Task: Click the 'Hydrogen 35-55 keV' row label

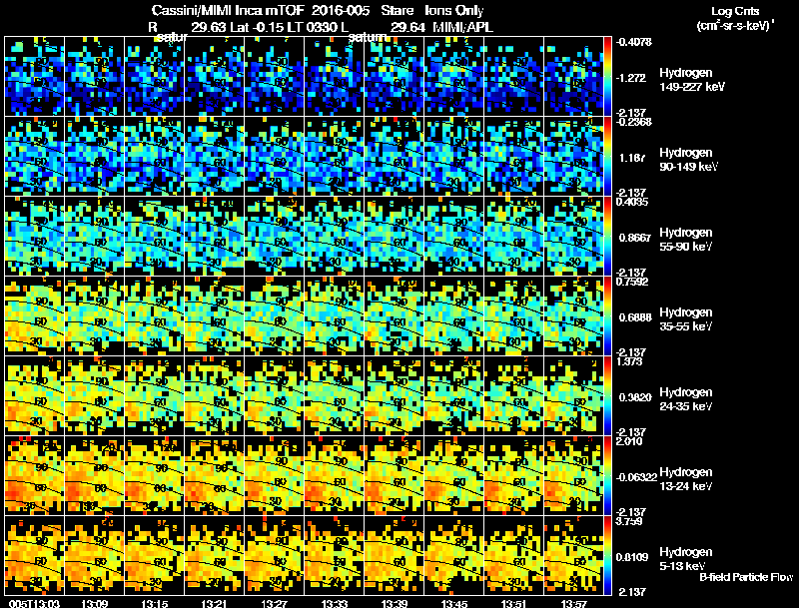Action: coord(686,319)
